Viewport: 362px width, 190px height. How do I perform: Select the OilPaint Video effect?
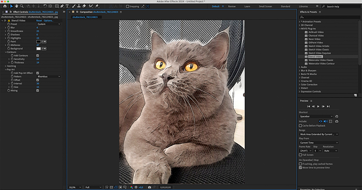pos(315,42)
